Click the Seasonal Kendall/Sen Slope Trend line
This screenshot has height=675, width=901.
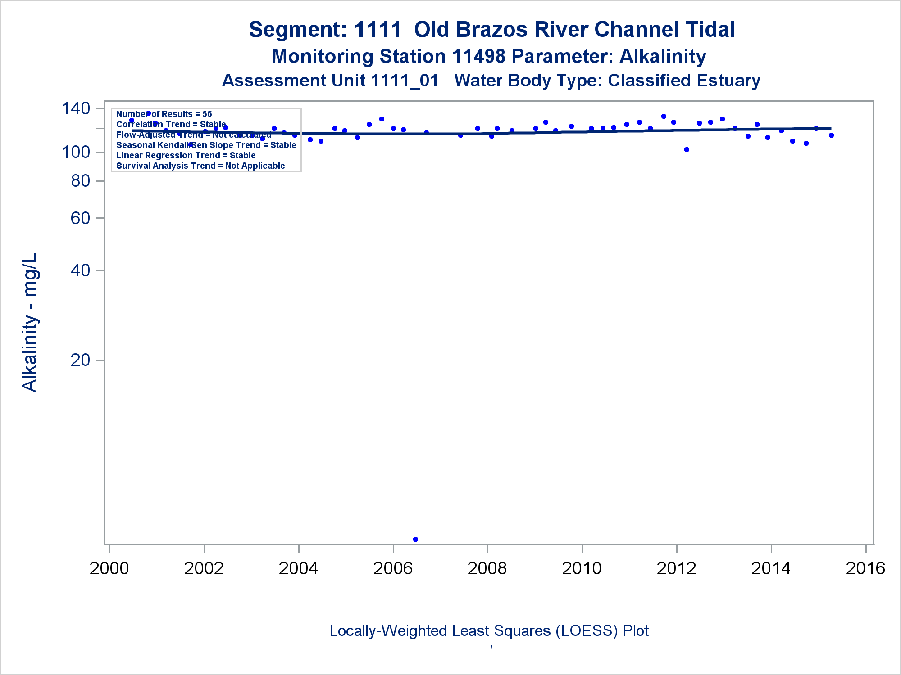tap(206, 145)
